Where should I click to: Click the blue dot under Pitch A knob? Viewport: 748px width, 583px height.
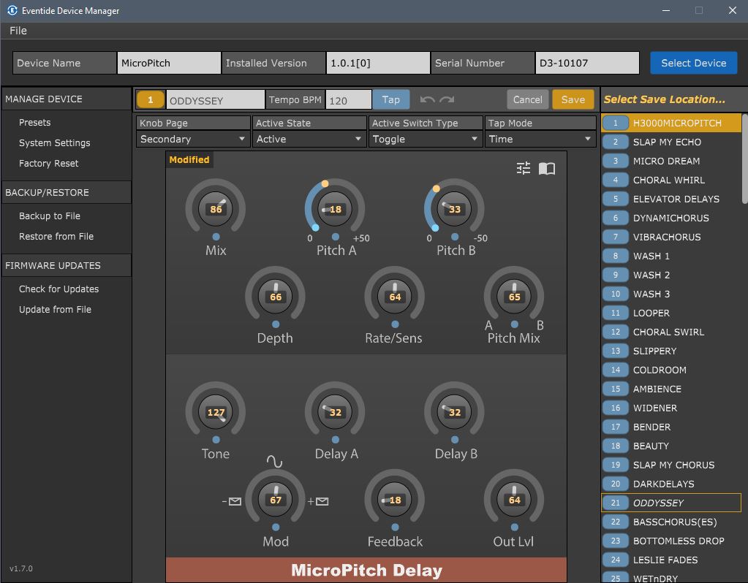pyautogui.click(x=336, y=237)
